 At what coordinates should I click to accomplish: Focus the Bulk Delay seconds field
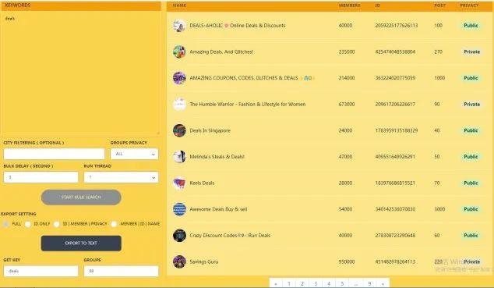point(41,177)
